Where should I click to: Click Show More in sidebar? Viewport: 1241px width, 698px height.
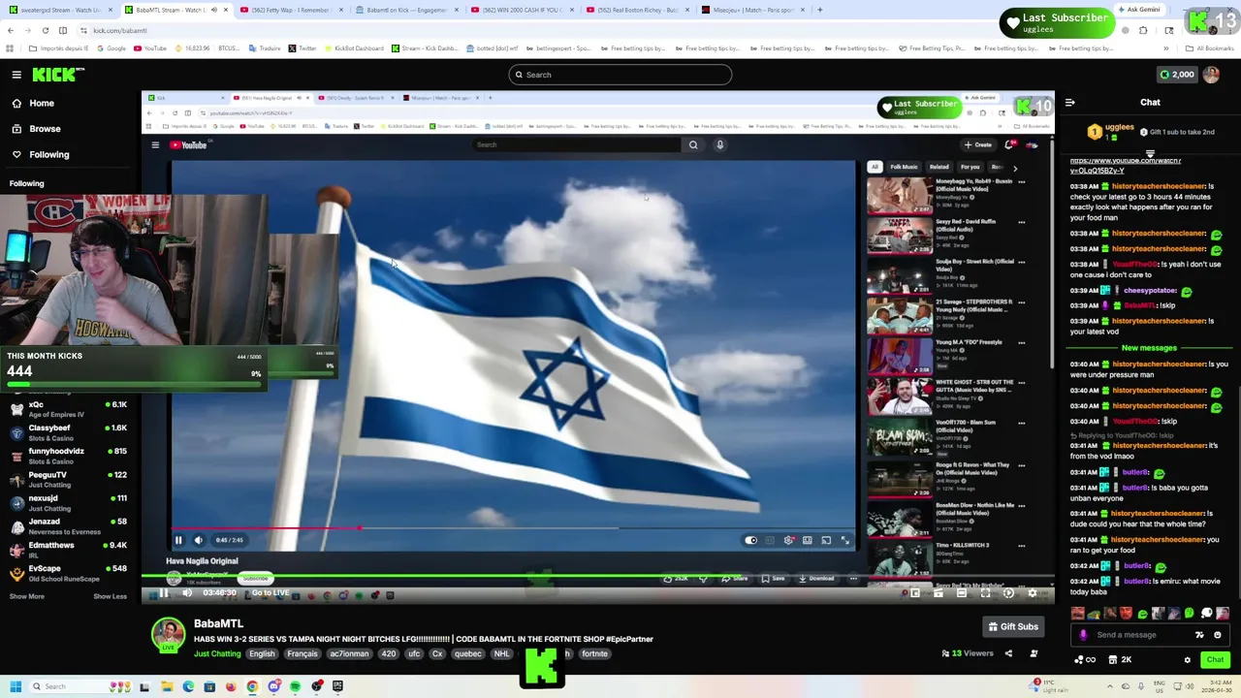click(x=26, y=596)
